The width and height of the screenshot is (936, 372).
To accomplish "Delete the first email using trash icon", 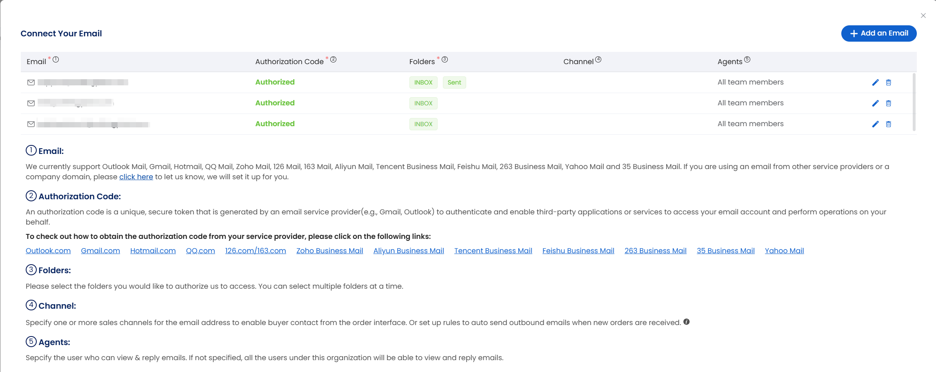I will [x=888, y=82].
